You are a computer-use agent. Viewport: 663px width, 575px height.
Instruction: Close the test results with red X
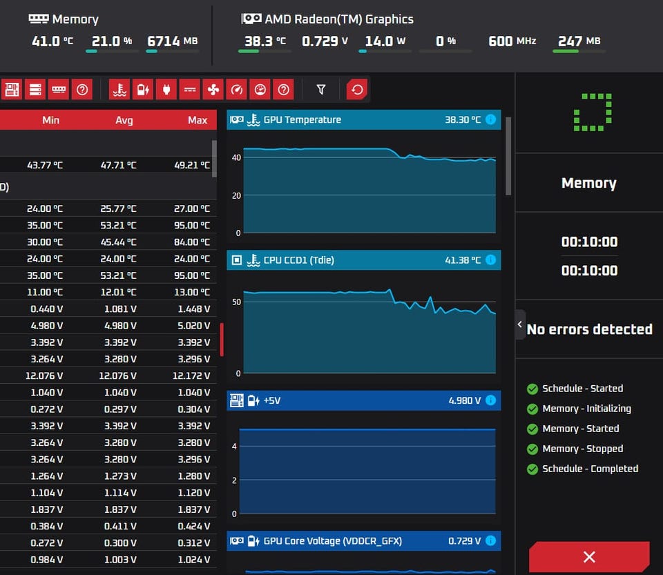(x=589, y=557)
